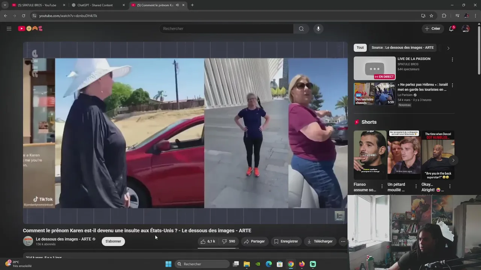
Task: Open the YouTube account avatar menu
Action: click(x=466, y=28)
